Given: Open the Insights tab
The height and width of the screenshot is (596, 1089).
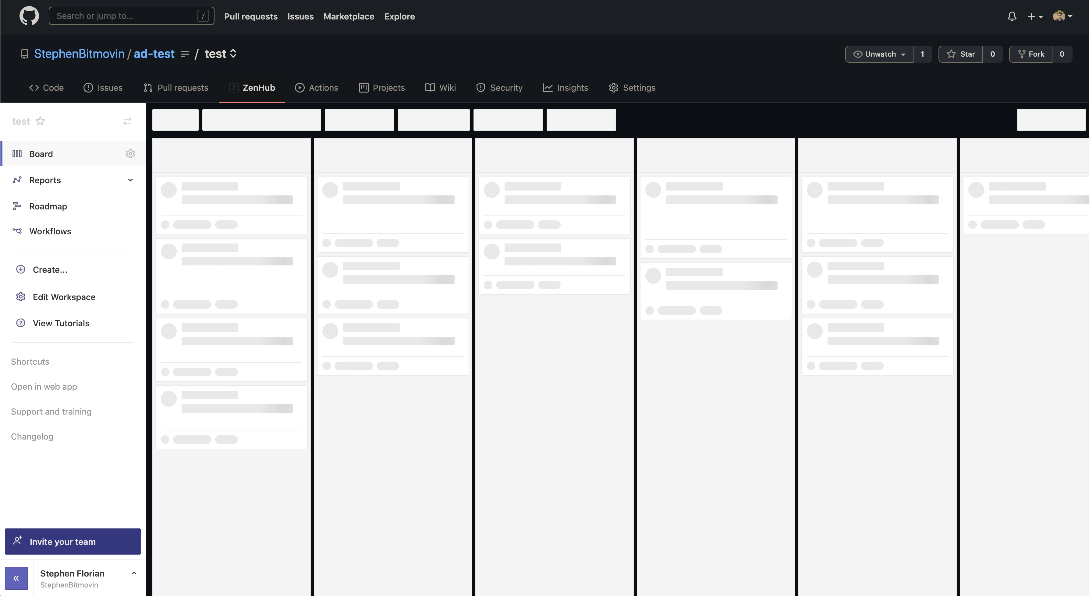Looking at the screenshot, I should coord(566,87).
